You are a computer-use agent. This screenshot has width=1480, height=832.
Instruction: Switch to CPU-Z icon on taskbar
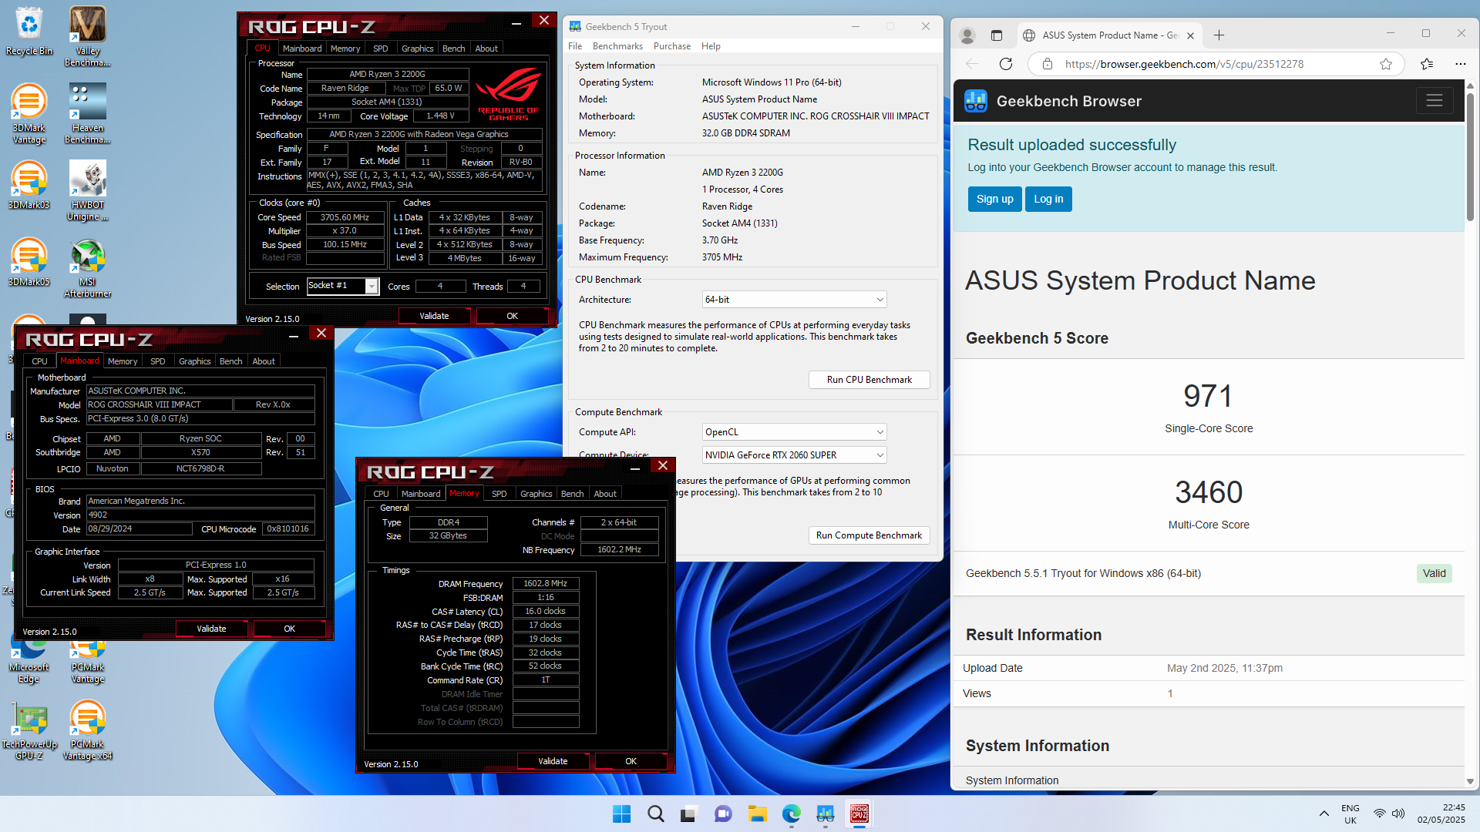click(859, 814)
